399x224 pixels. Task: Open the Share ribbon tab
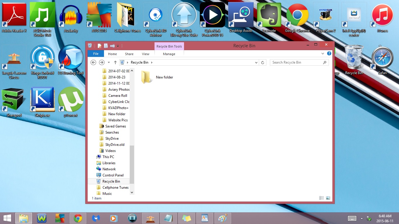(129, 54)
